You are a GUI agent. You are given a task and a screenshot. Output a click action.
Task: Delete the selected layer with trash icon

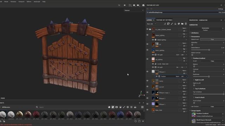186,24
